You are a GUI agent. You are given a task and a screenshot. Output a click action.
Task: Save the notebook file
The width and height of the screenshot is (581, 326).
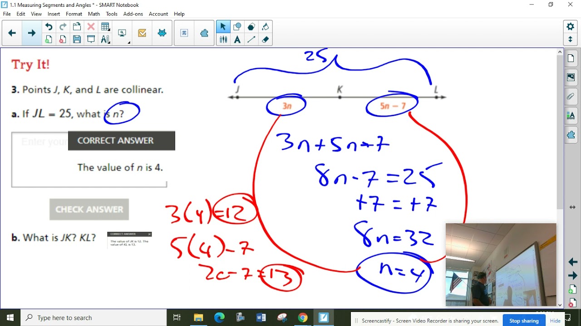click(x=77, y=39)
